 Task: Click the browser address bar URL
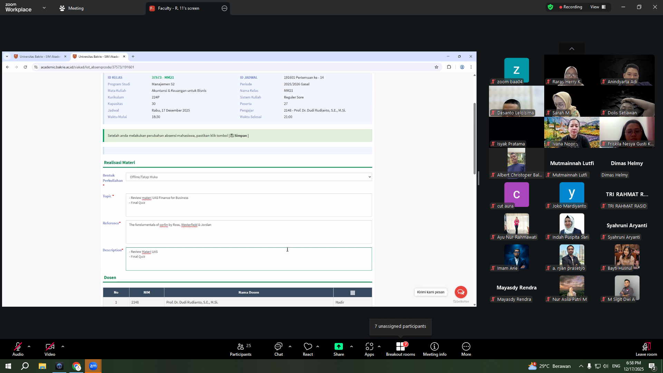(87, 67)
